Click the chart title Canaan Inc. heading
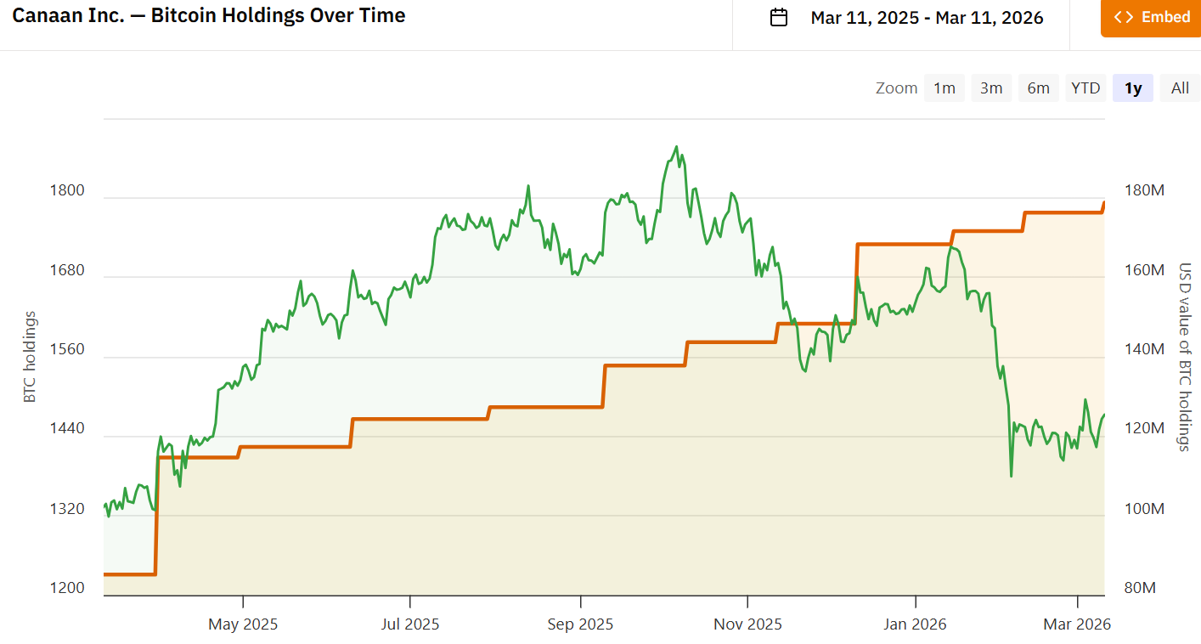 coord(208,15)
